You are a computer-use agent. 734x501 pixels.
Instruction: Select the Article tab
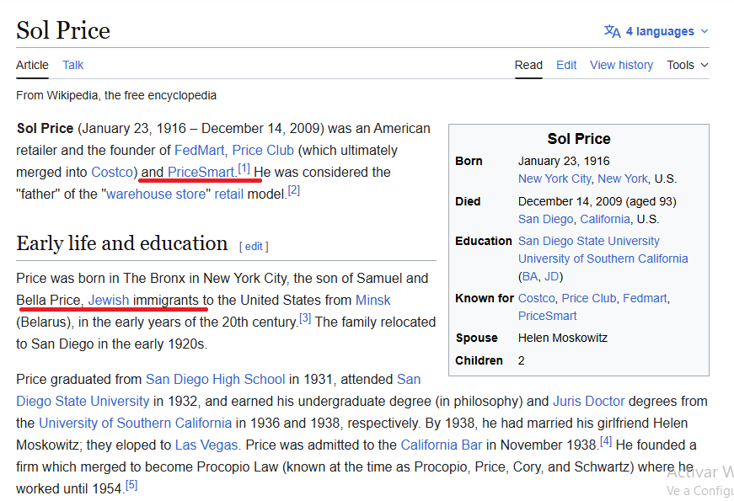[32, 65]
